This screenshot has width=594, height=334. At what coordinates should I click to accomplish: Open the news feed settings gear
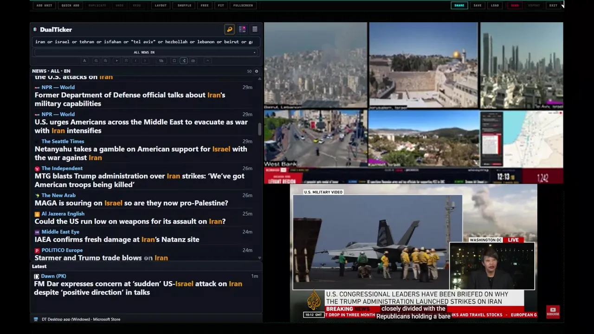(x=257, y=71)
